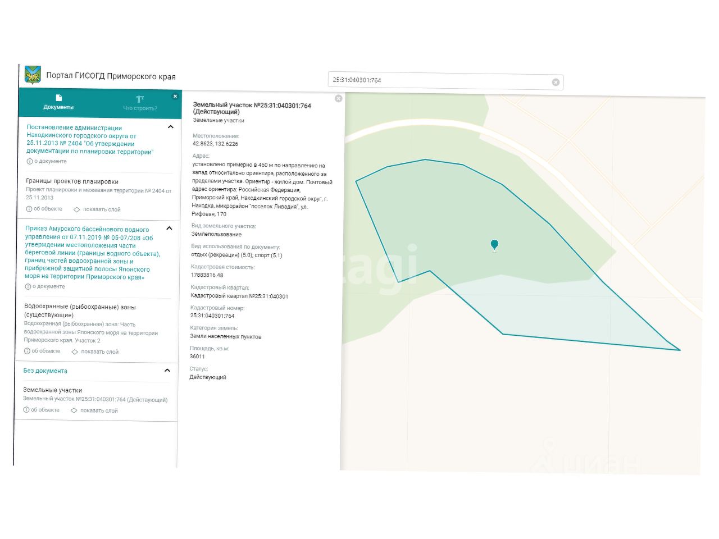This screenshot has width=719, height=539.
Task: Click the Портал ГИСОГД Приморского края title
Action: 111,76
